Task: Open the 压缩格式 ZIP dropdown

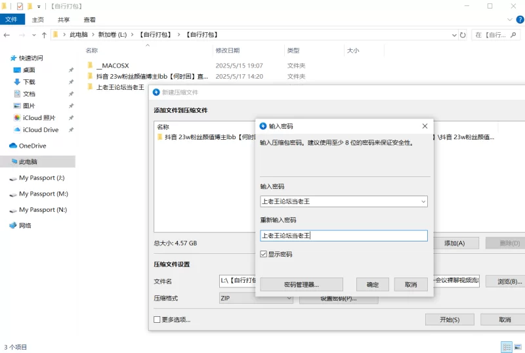Action: [289, 298]
